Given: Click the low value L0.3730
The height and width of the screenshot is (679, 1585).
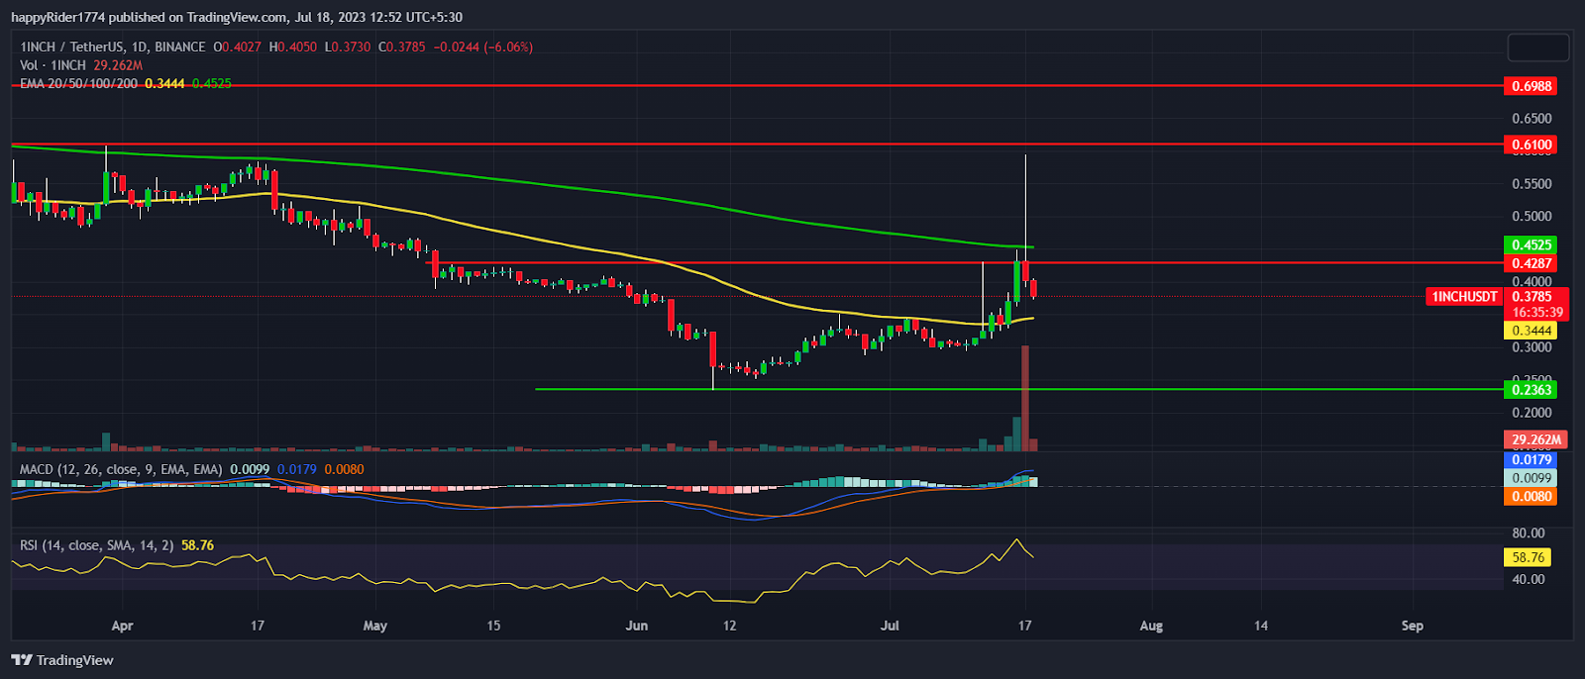Looking at the screenshot, I should 348,47.
